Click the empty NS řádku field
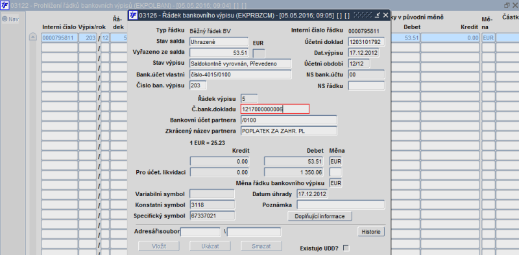This screenshot has width=519, height=255. (x=367, y=86)
